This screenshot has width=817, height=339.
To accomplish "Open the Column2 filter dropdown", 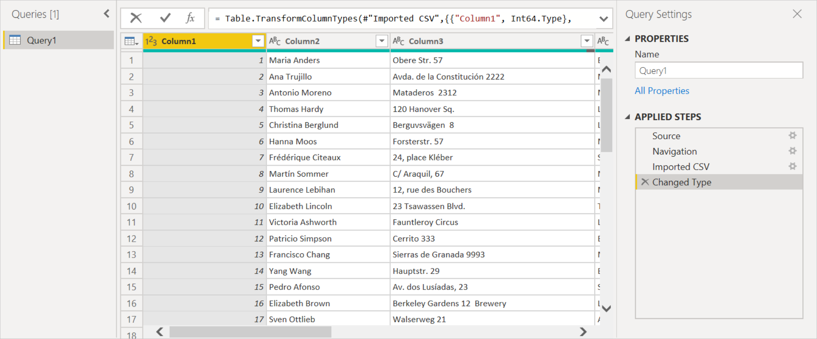I will (x=381, y=41).
